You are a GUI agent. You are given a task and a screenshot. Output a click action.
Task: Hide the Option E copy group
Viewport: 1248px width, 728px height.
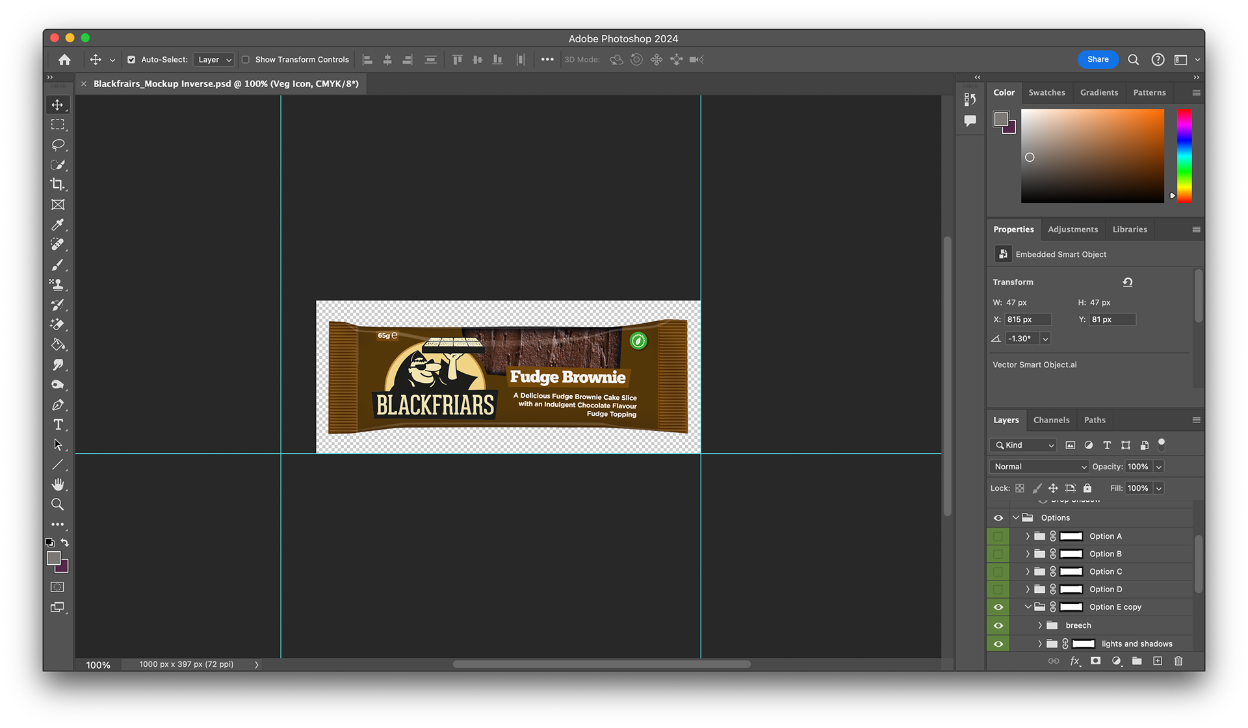pos(998,607)
